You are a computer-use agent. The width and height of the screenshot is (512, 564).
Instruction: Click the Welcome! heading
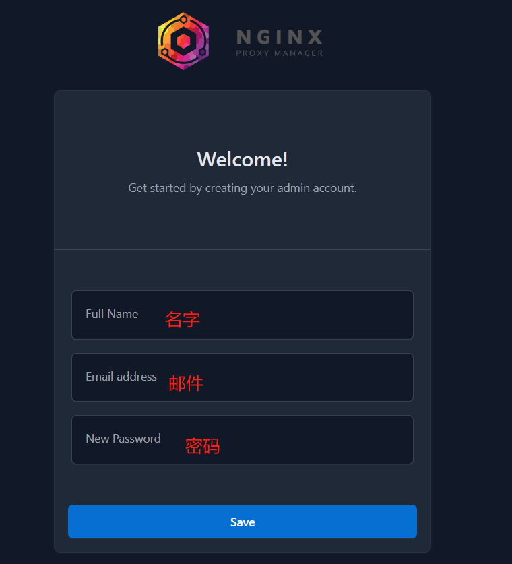(x=243, y=159)
